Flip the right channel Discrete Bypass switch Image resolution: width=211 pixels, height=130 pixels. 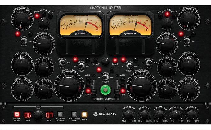click(129, 66)
